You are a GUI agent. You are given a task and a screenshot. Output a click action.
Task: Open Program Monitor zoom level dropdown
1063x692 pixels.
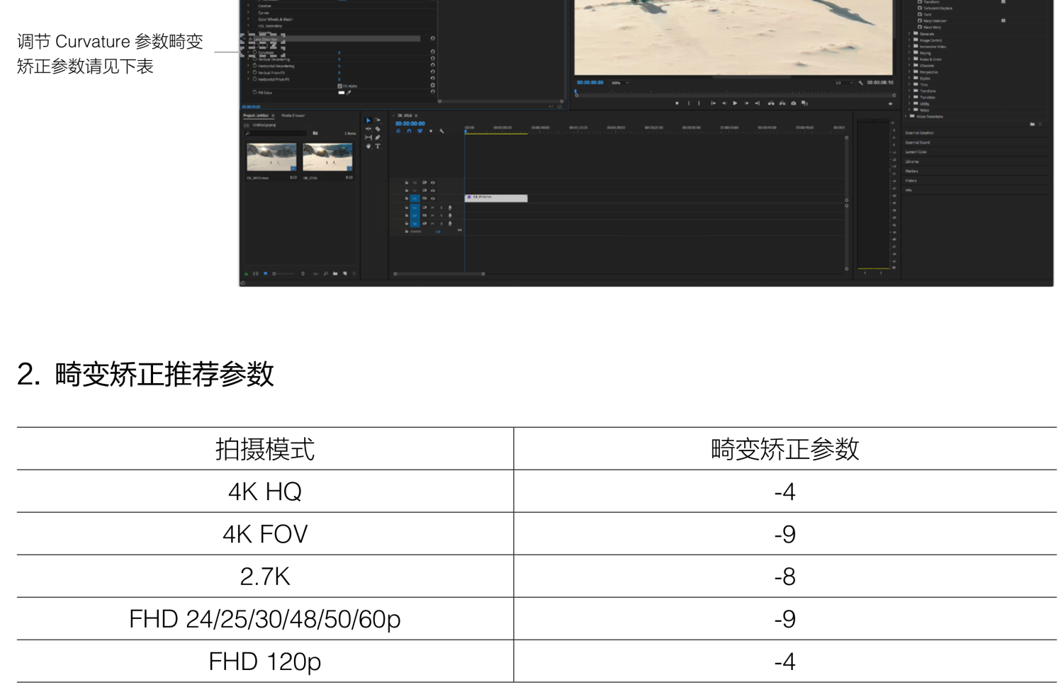pos(620,83)
